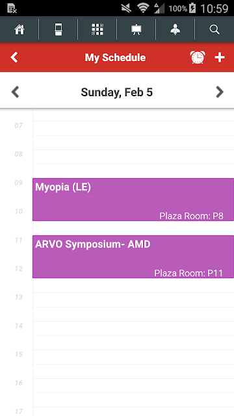Tap the My Schedule title

pos(115,58)
